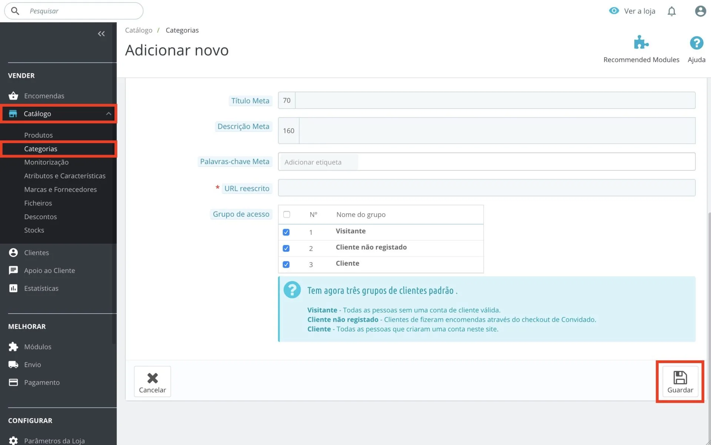Open the user profile avatar icon
This screenshot has height=445, width=711.
pos(700,11)
